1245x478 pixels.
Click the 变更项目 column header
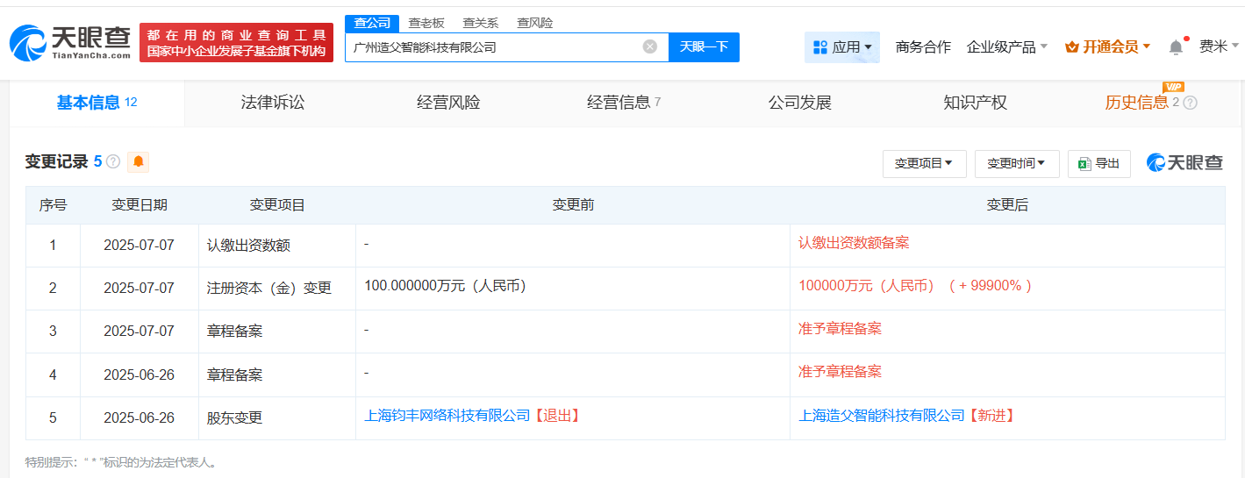pos(277,205)
